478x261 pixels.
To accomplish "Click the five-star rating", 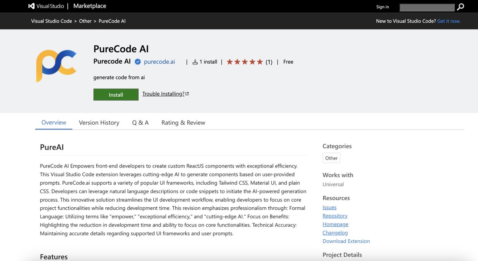I will (245, 62).
